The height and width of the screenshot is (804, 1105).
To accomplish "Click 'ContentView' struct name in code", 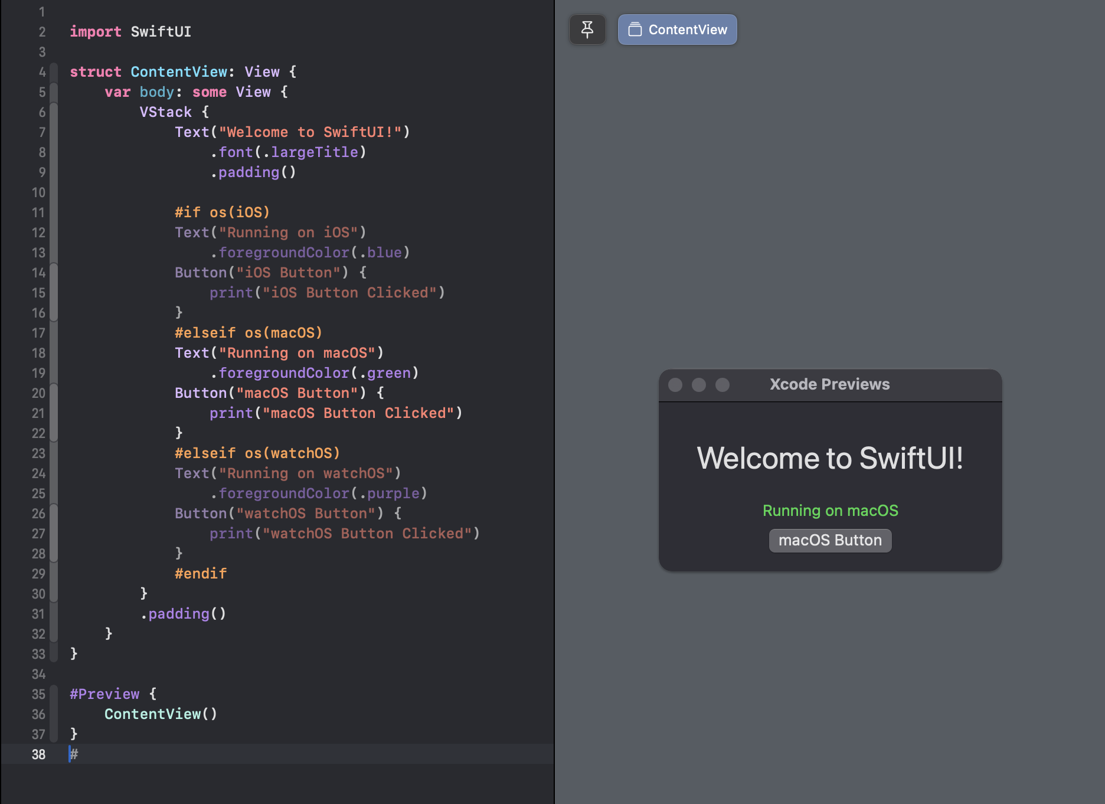I will [x=179, y=72].
